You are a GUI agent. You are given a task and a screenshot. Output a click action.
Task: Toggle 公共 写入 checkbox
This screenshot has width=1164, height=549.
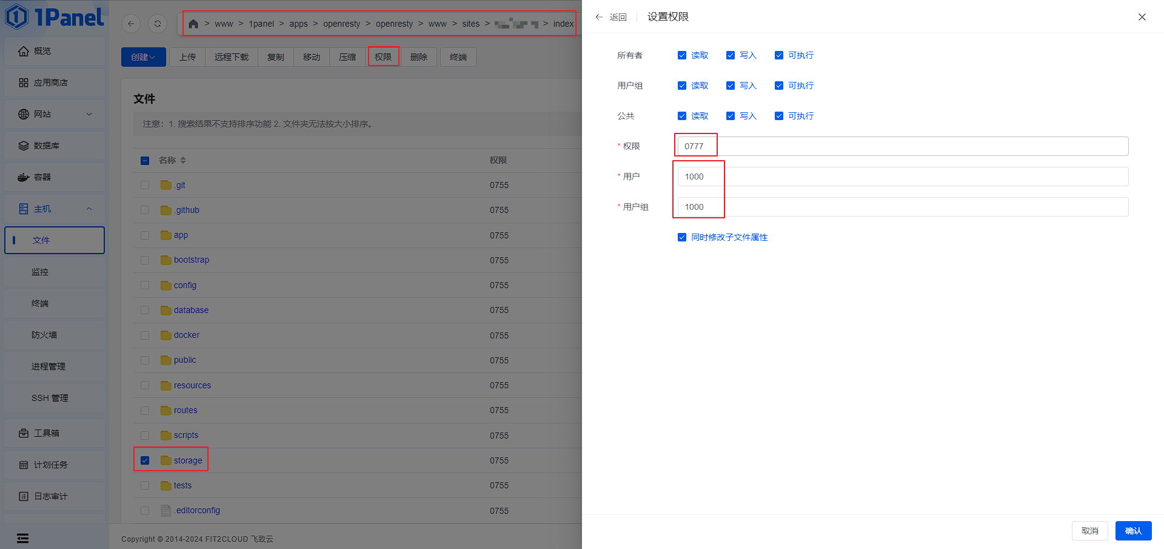click(x=731, y=116)
